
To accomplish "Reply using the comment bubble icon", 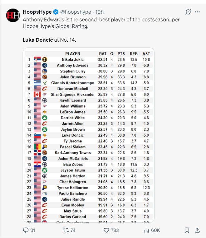I will 26,230.
